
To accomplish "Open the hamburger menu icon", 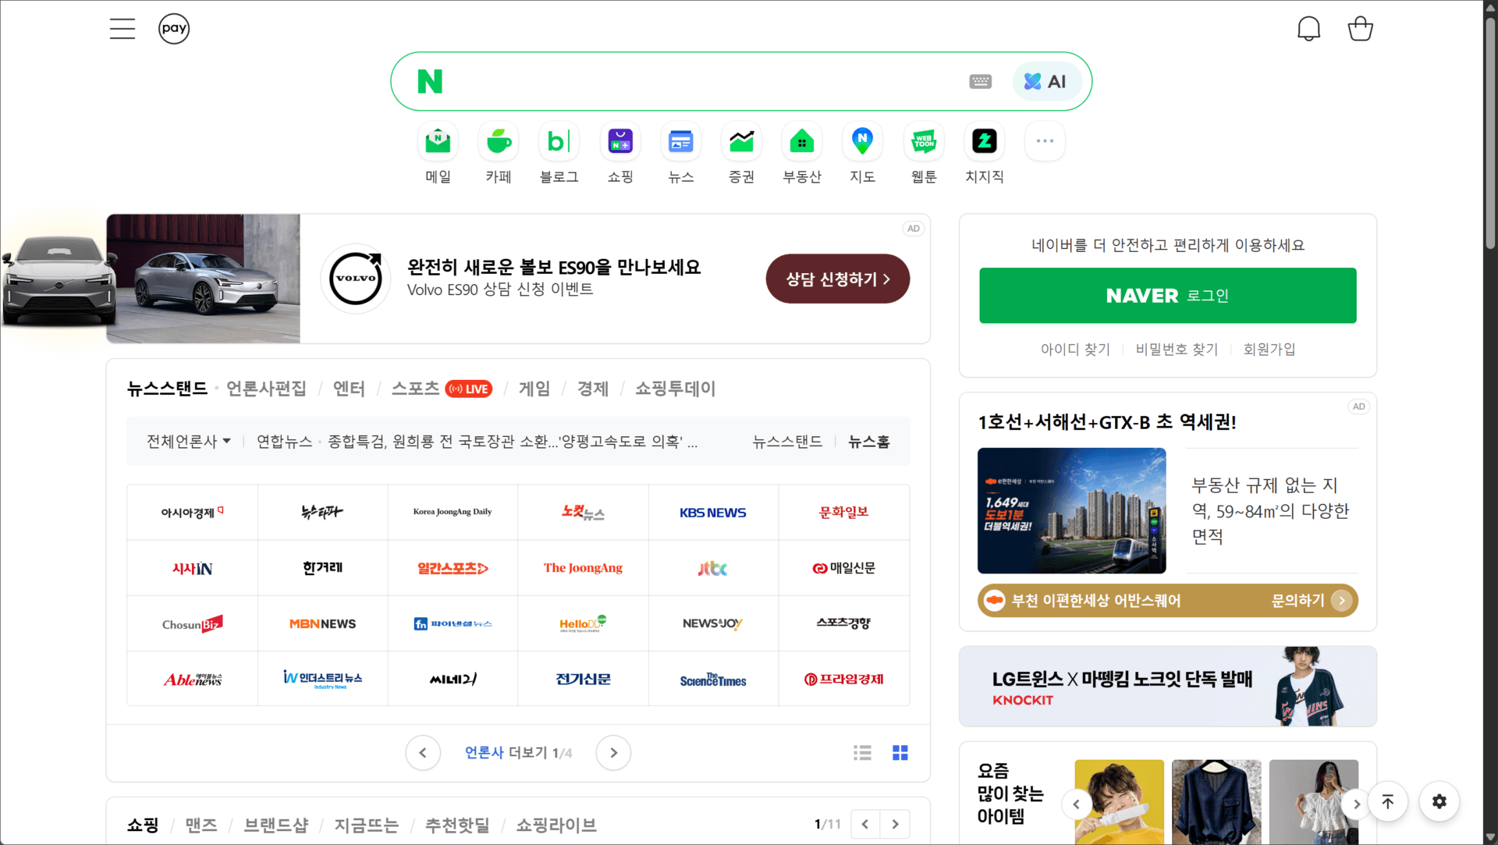I will coord(122,29).
